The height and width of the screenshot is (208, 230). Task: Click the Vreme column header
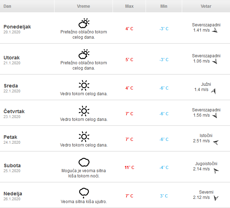pos(83,6)
